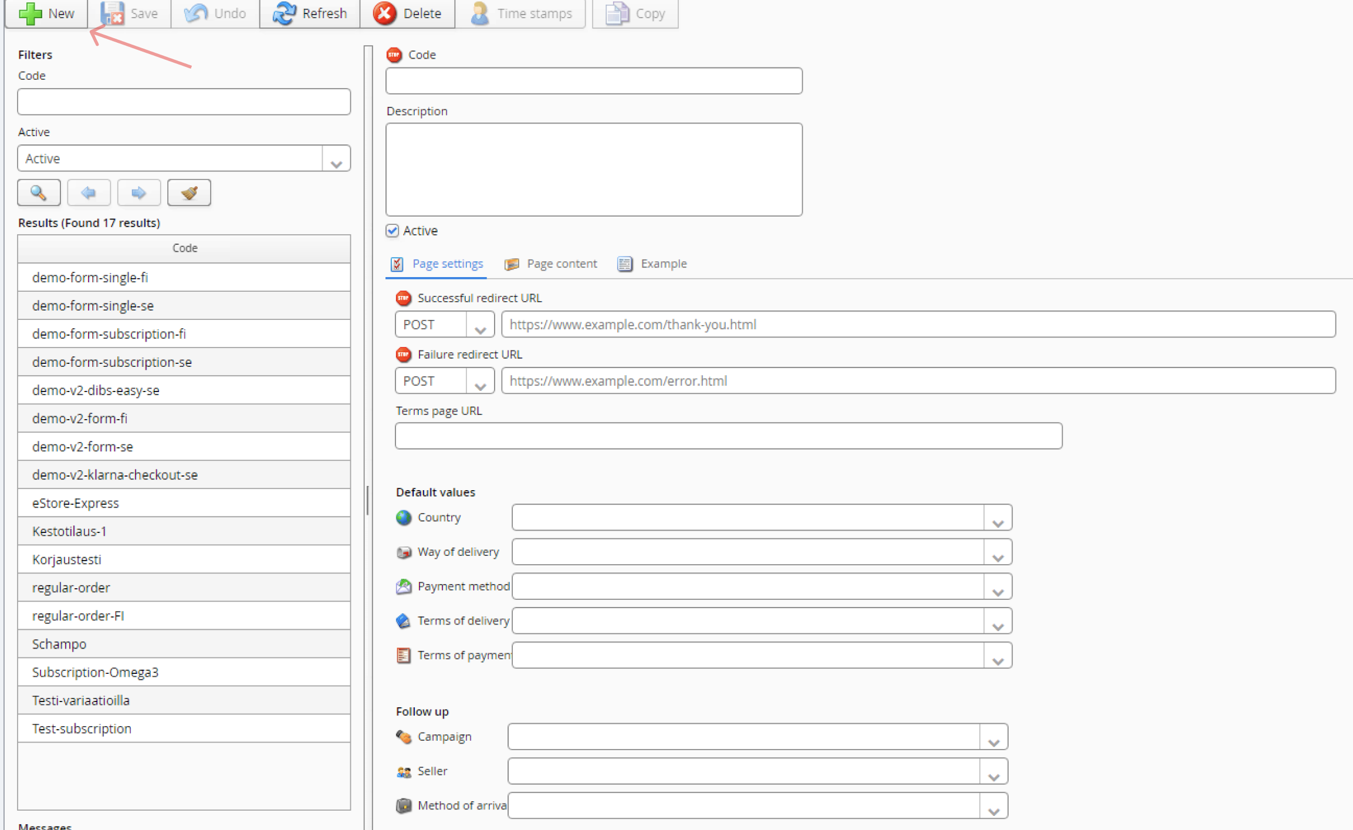Click the Copy toolbar icon

pos(617,13)
